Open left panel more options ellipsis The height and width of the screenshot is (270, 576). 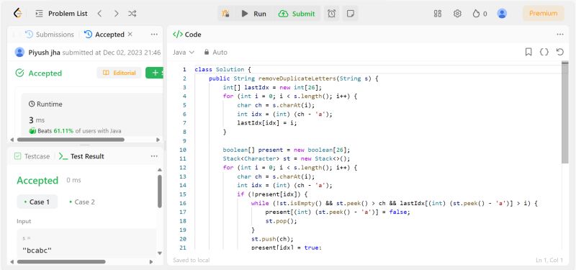pyautogui.click(x=154, y=34)
